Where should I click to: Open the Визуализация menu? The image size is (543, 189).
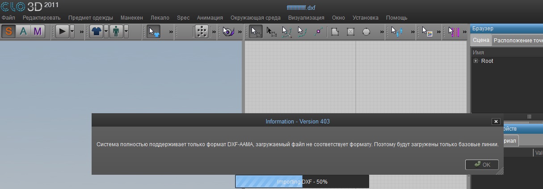(x=306, y=18)
